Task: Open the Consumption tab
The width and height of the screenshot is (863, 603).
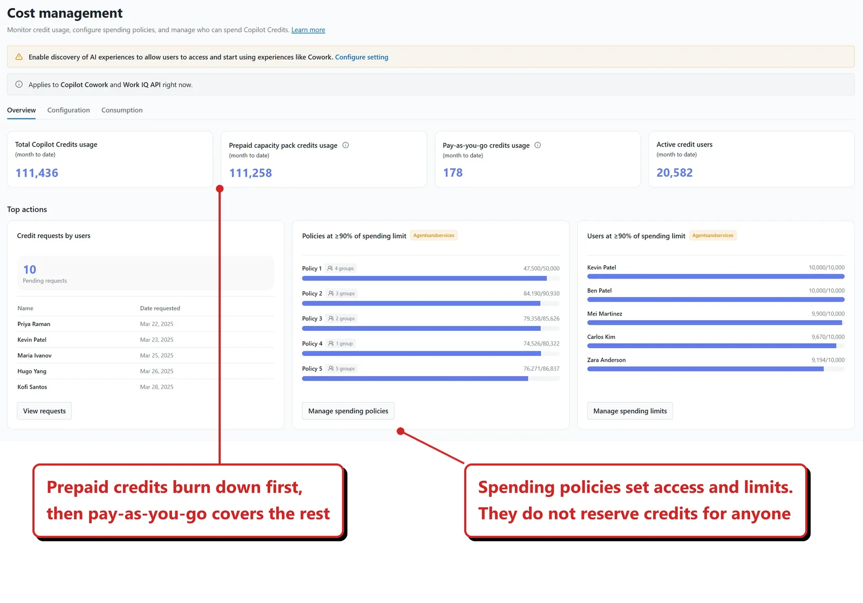Action: coord(122,110)
